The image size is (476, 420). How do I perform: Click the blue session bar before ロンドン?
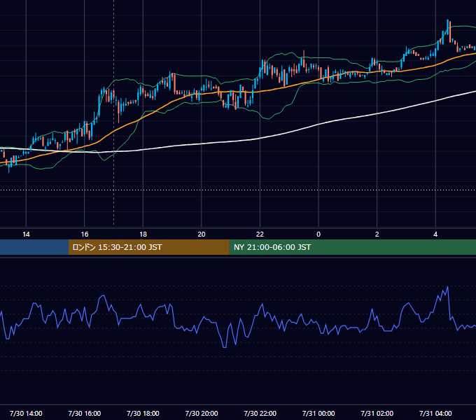[34, 247]
